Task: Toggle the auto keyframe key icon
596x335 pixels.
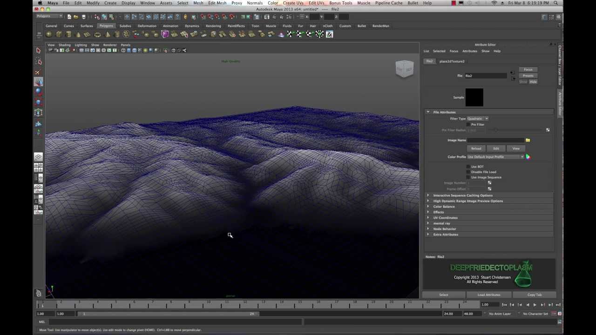Action: 554,314
